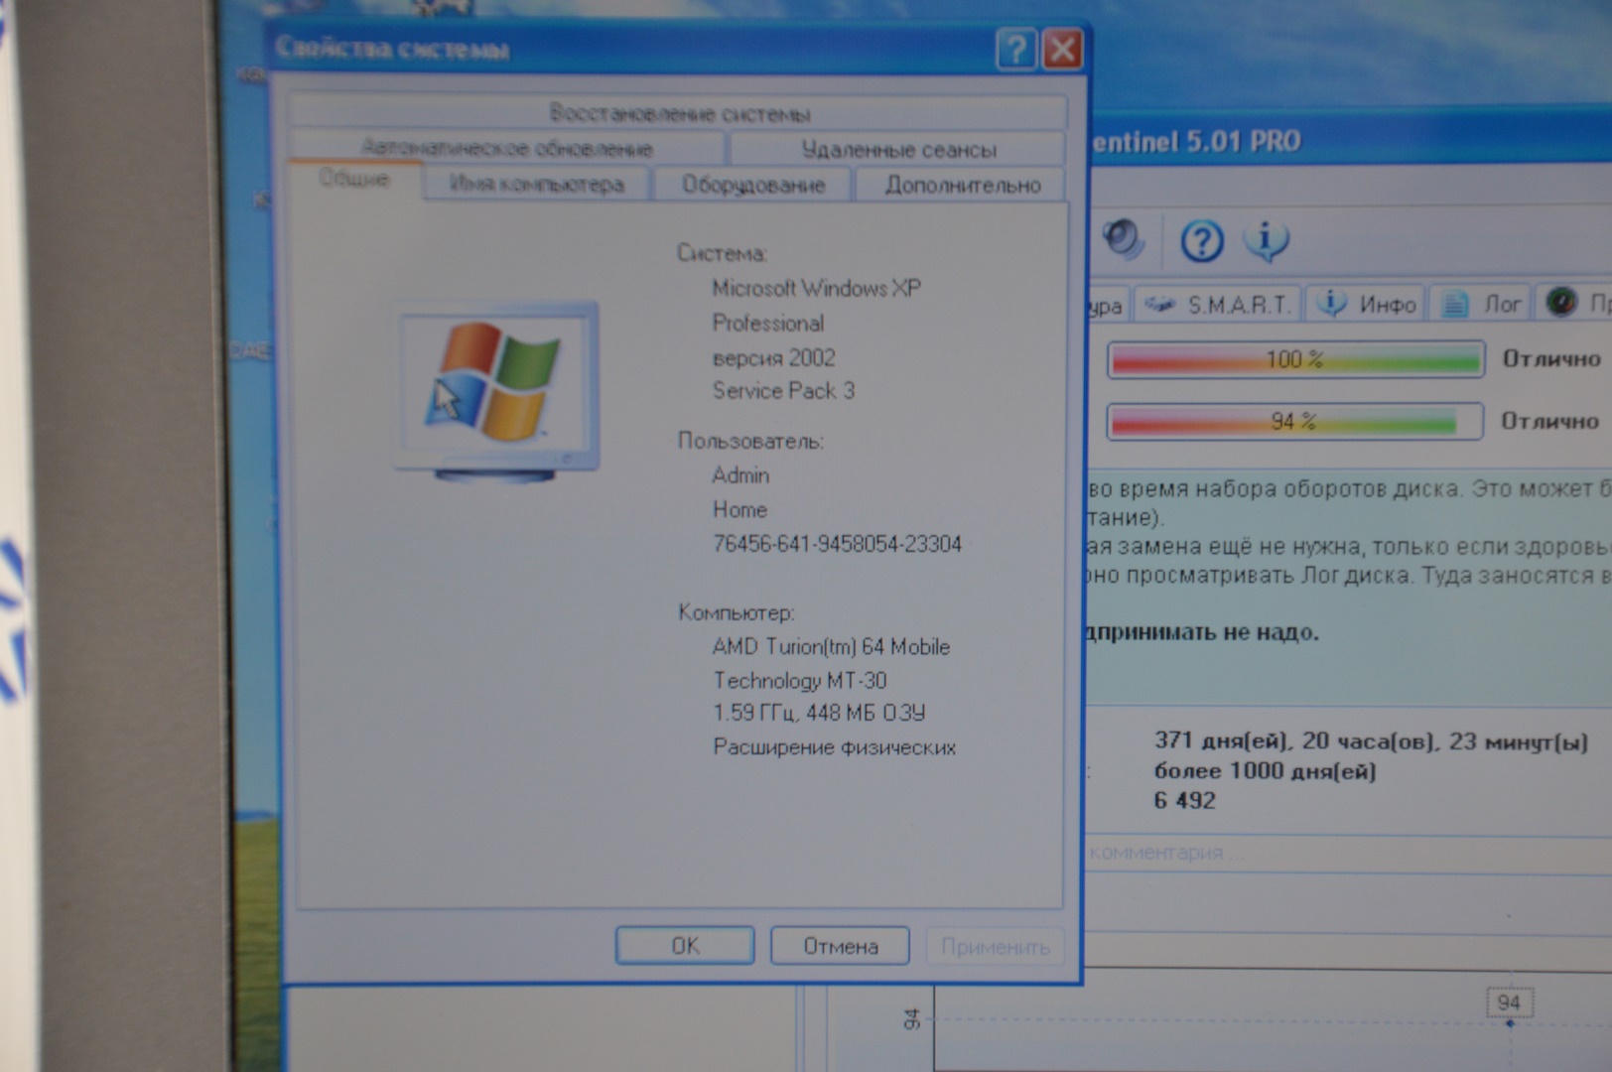1612x1072 pixels.
Task: Click the 94 % performance bar
Action: (1294, 421)
